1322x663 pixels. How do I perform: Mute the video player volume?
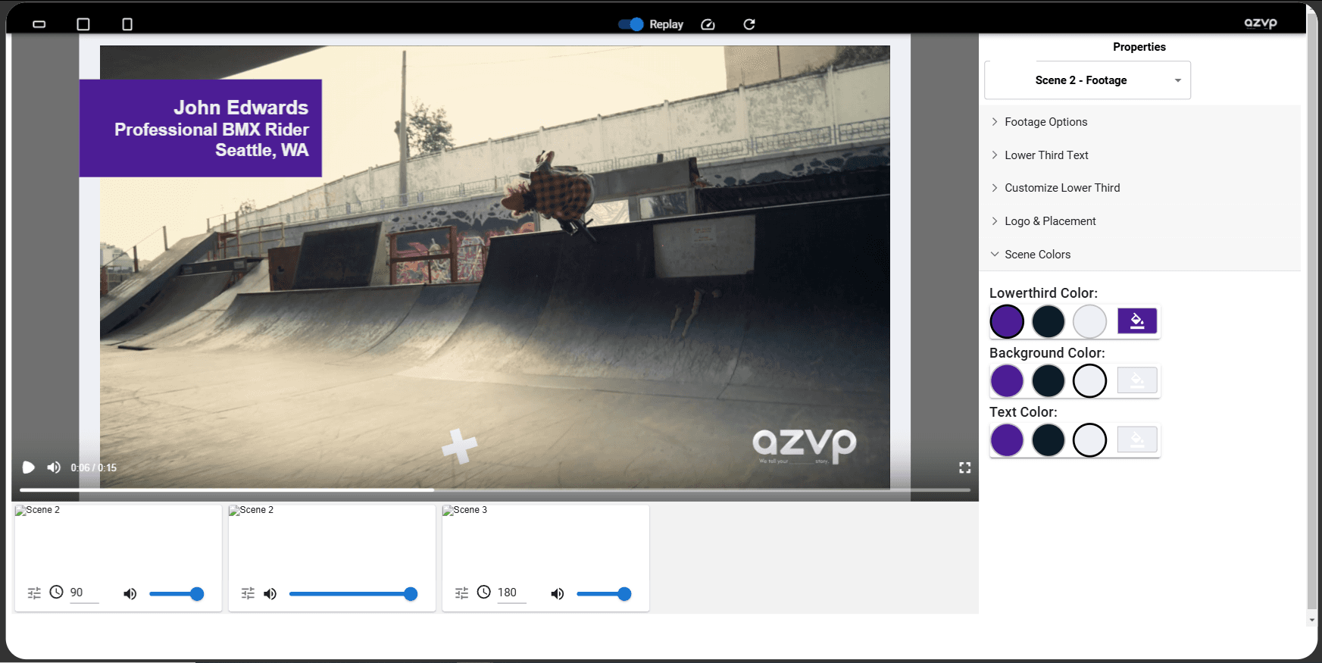[54, 468]
